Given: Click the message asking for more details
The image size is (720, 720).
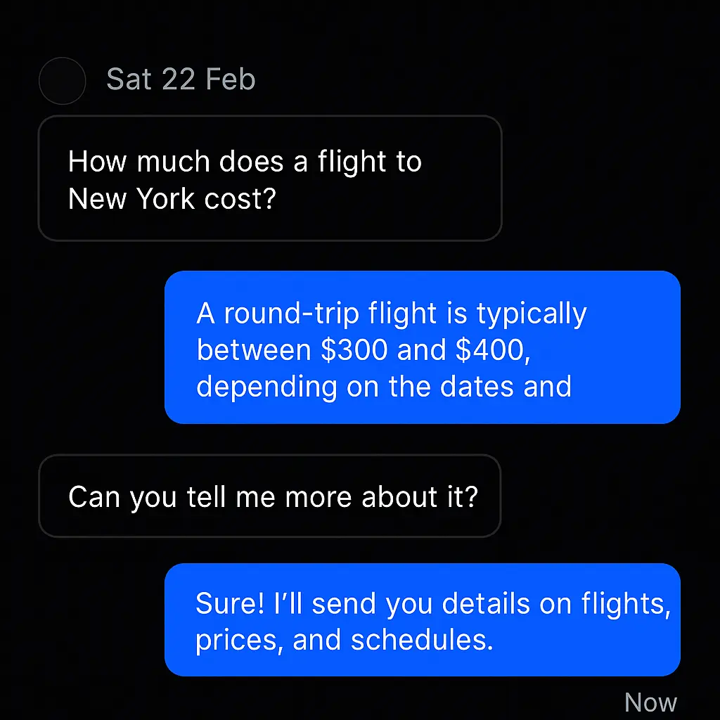Looking at the screenshot, I should pyautogui.click(x=269, y=496).
